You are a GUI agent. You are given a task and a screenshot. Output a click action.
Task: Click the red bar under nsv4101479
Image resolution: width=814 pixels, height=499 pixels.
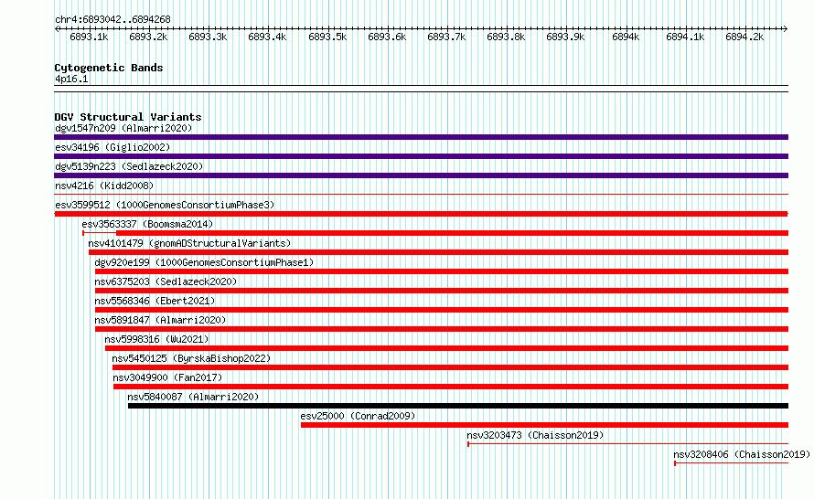(439, 252)
